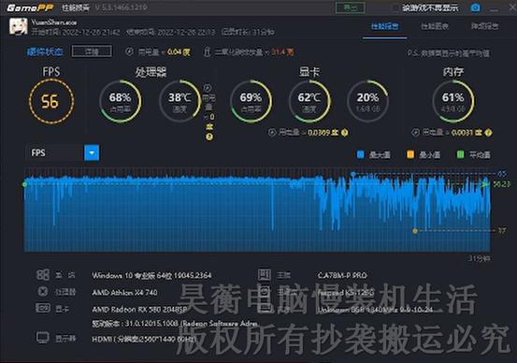Click the Unknown 8GB 1340MHz memory text
The width and height of the screenshot is (517, 363).
(x=376, y=310)
